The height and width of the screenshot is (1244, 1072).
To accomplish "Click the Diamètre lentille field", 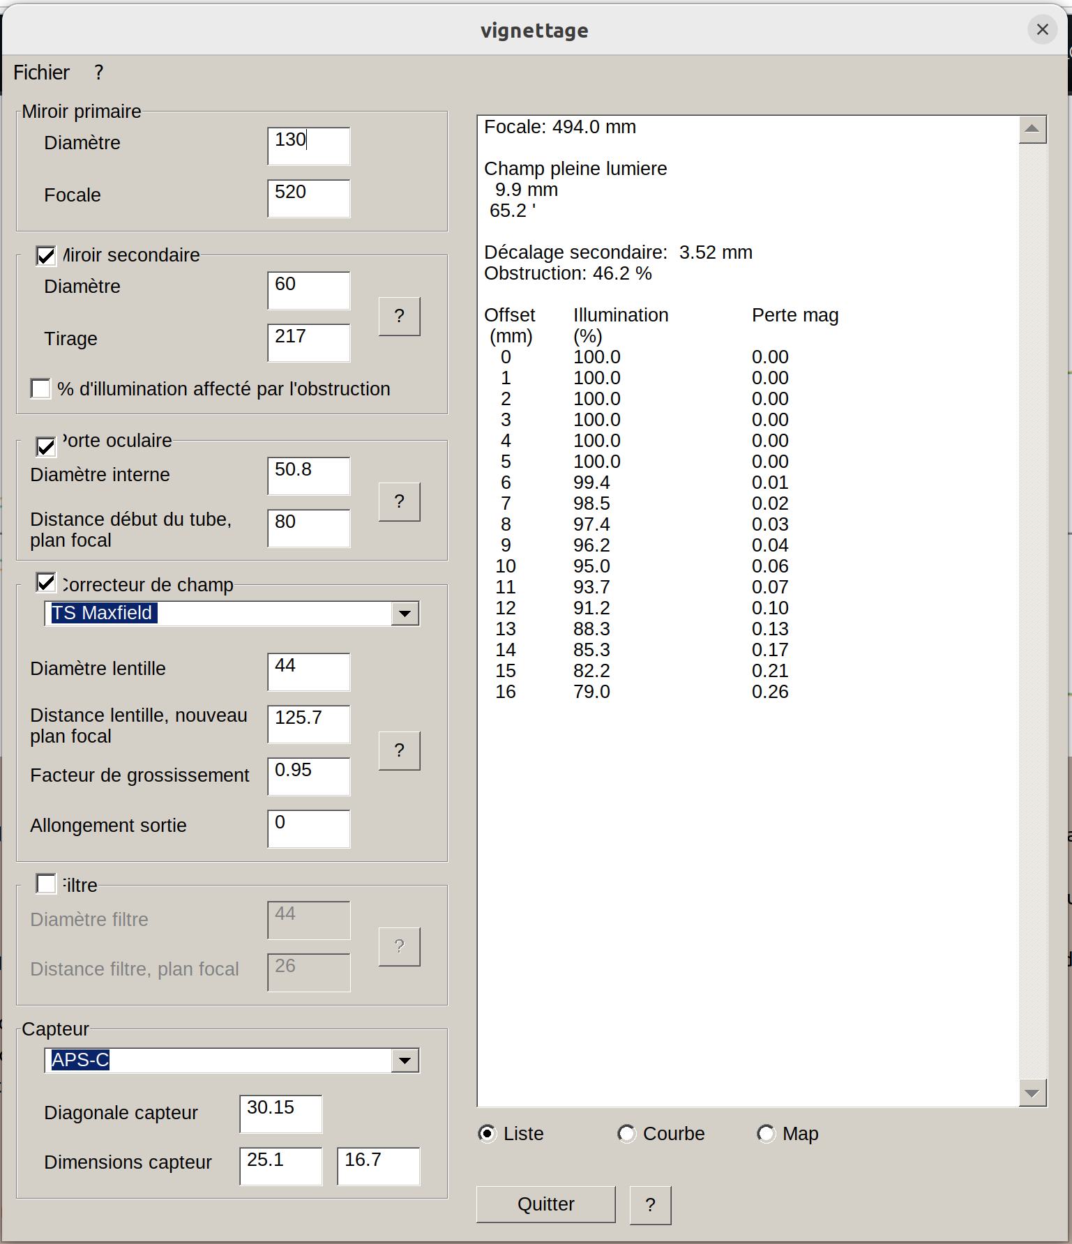I will tap(309, 672).
